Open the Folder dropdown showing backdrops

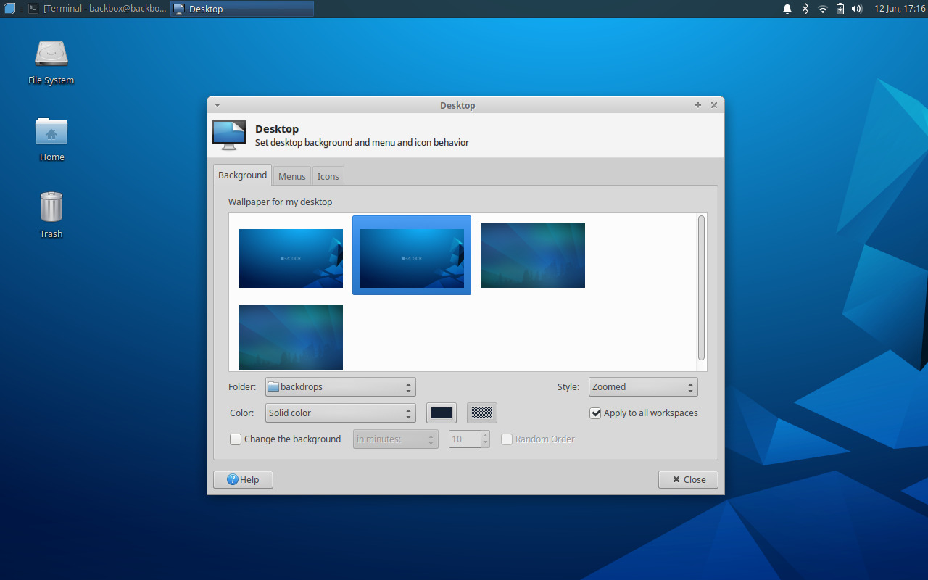coord(340,386)
